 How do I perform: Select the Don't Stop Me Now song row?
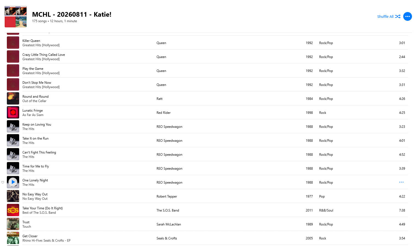coord(207,85)
